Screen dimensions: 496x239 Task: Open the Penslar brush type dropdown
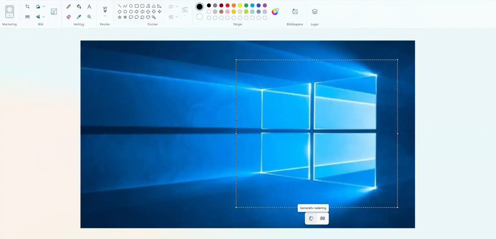(x=105, y=16)
